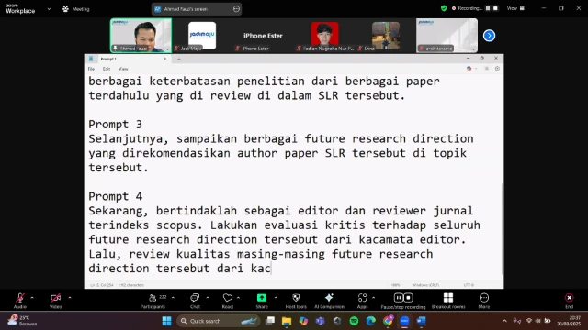Expand the Share options arrow
The image size is (588, 330).
click(x=276, y=298)
